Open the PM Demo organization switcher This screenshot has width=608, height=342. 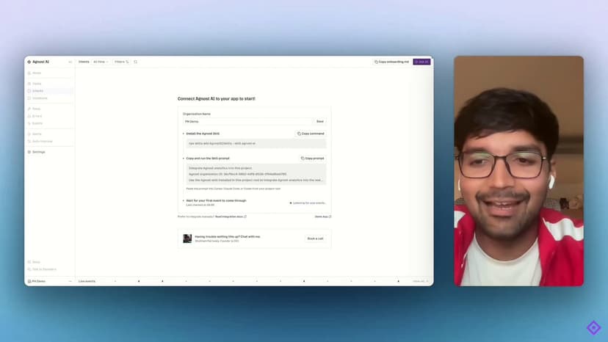[x=50, y=281]
